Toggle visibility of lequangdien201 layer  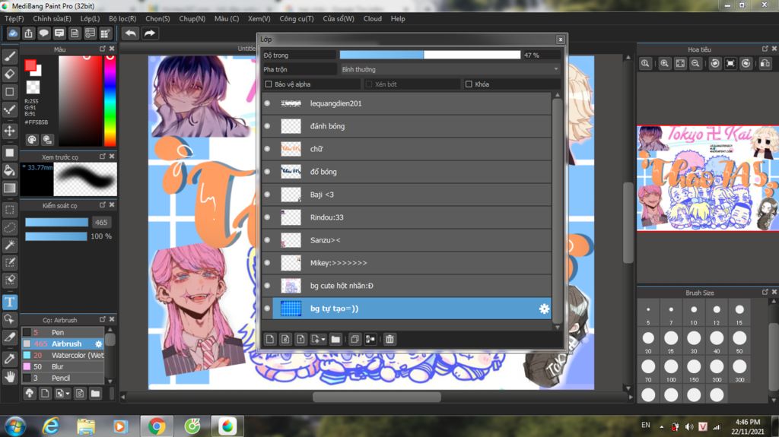click(267, 103)
